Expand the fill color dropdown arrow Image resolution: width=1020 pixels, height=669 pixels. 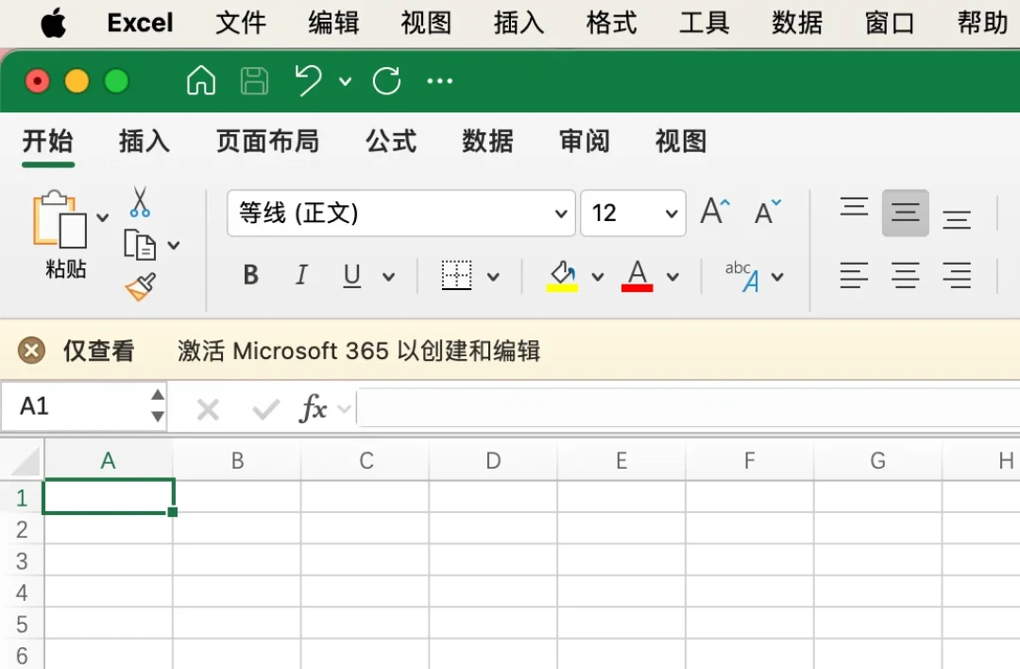(x=598, y=277)
